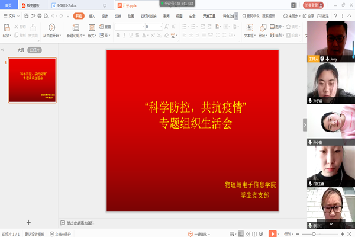Start slideshow from current slide icon

pos(52,27)
